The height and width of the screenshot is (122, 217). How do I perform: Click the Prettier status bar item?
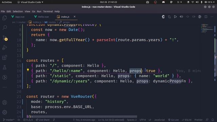coord(198,120)
